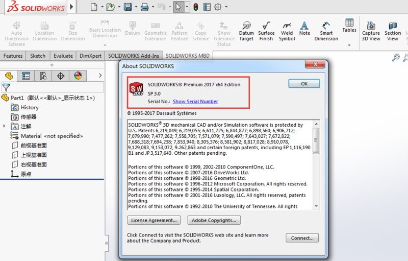408x261 pixels.
Task: Open the ConfigurationManager tab icon
Action: 43,76
